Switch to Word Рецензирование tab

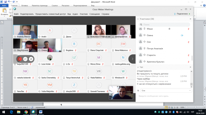[80, 5]
